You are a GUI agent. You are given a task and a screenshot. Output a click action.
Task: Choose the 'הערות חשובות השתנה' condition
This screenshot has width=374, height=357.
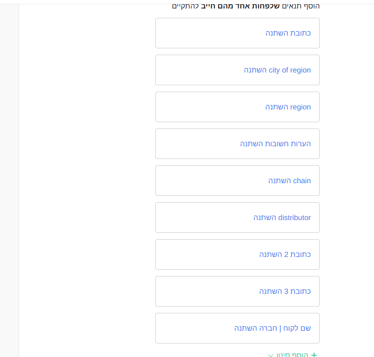(x=276, y=144)
